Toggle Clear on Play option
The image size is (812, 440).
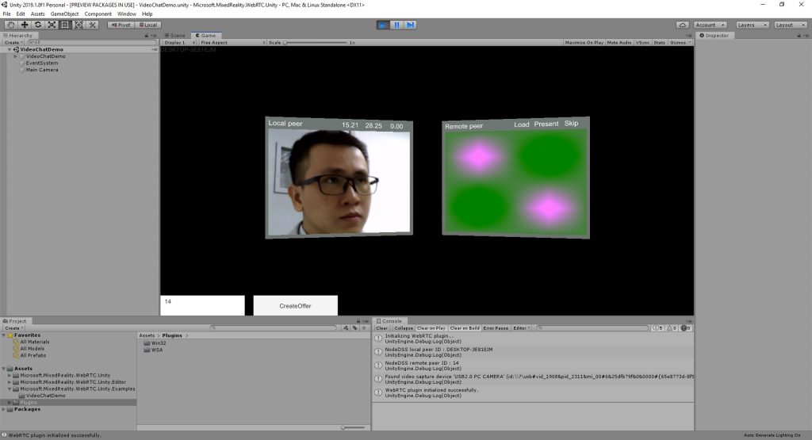pos(431,328)
